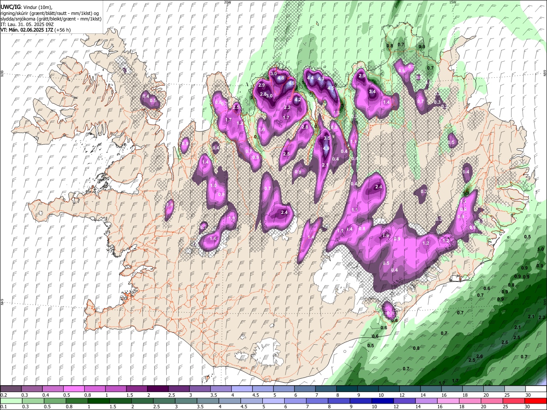Click the 4.9 precipitation value on the map
The width and height of the screenshot is (547, 410).
pyautogui.click(x=326, y=149)
